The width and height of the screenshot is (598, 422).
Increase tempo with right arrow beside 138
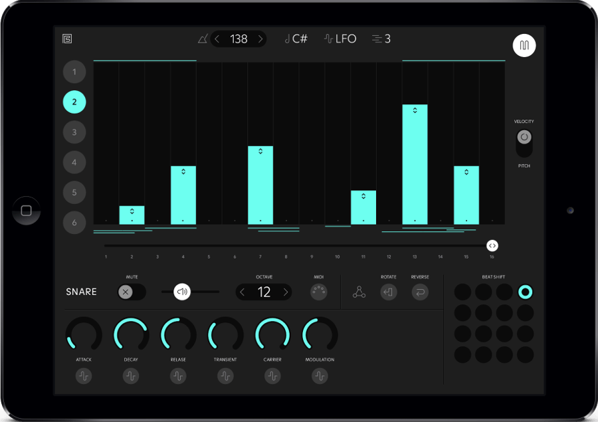pyautogui.click(x=260, y=39)
